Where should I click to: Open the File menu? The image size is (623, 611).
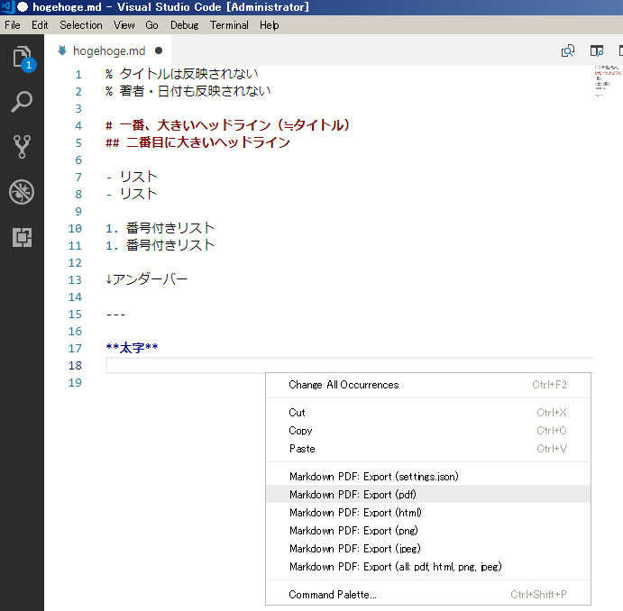[13, 25]
